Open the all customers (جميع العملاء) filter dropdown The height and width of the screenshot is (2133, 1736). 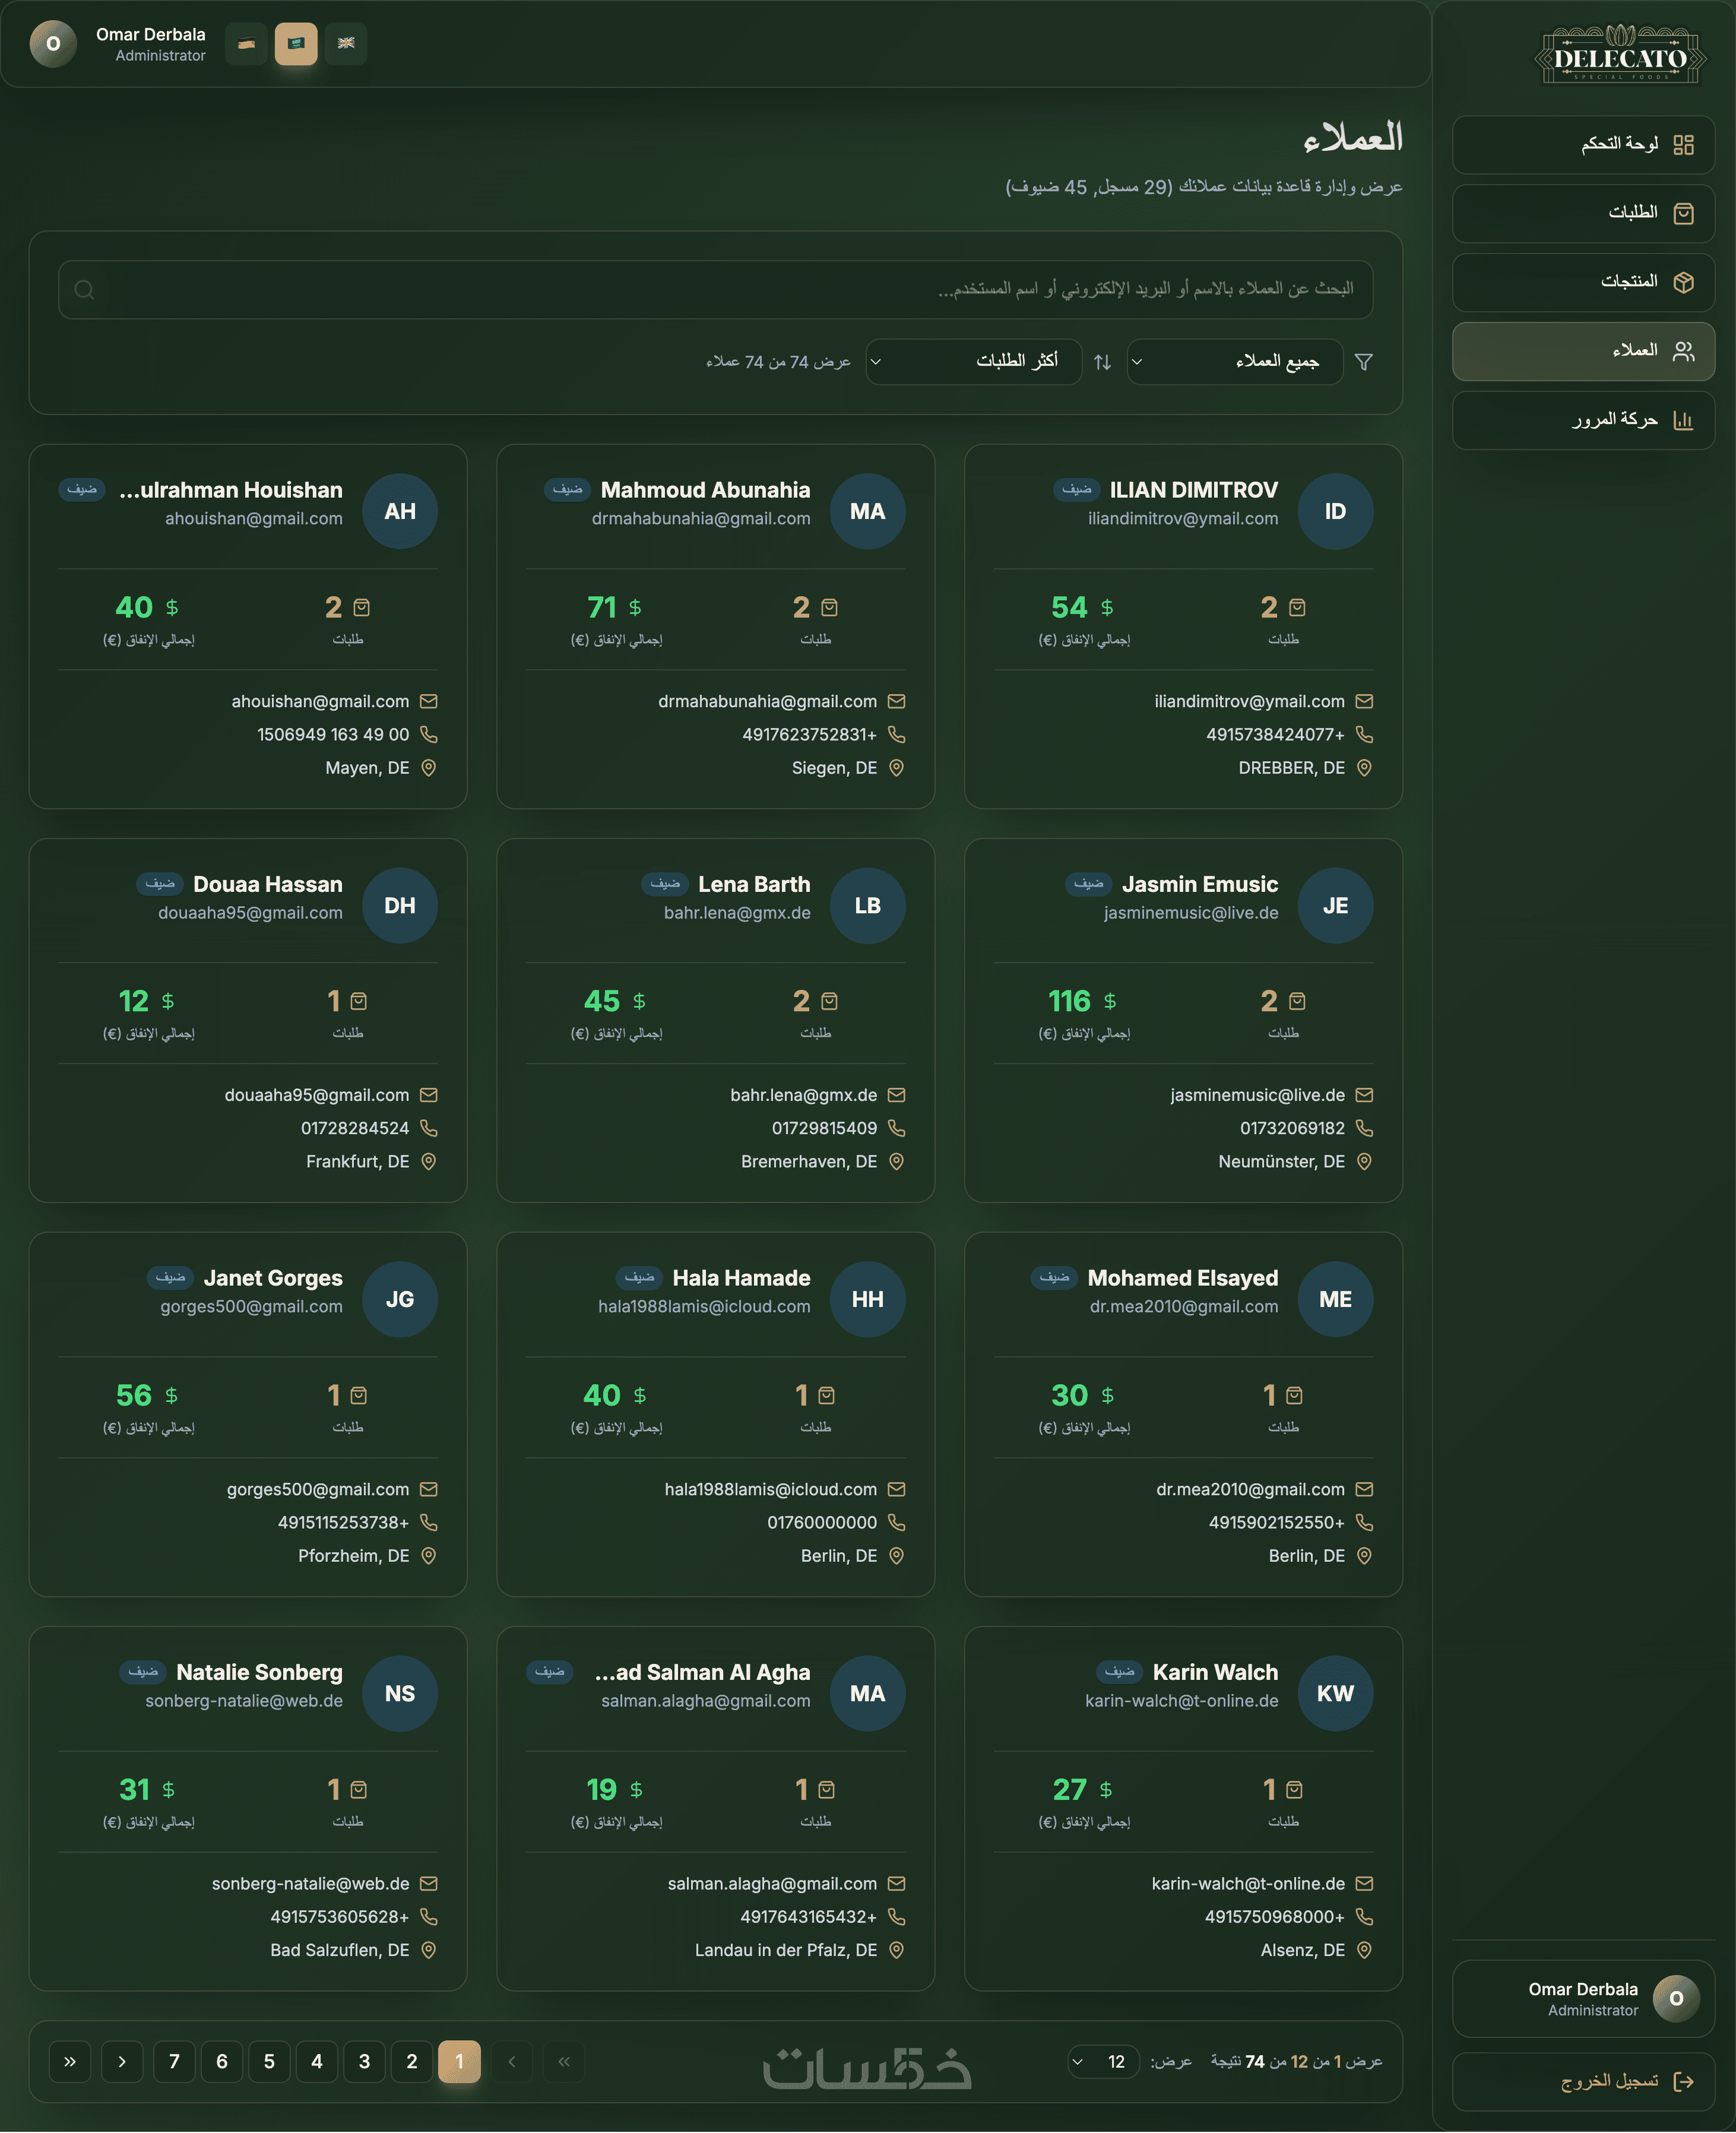coord(1234,362)
